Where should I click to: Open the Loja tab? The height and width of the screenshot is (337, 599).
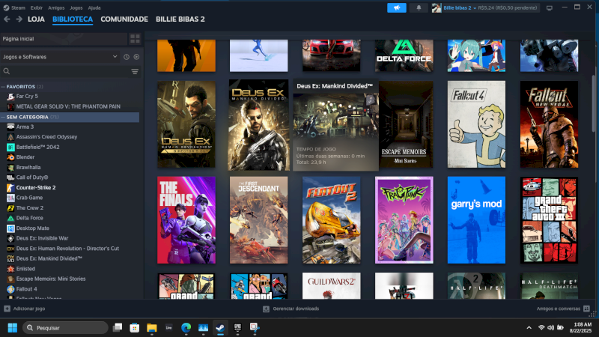(36, 19)
